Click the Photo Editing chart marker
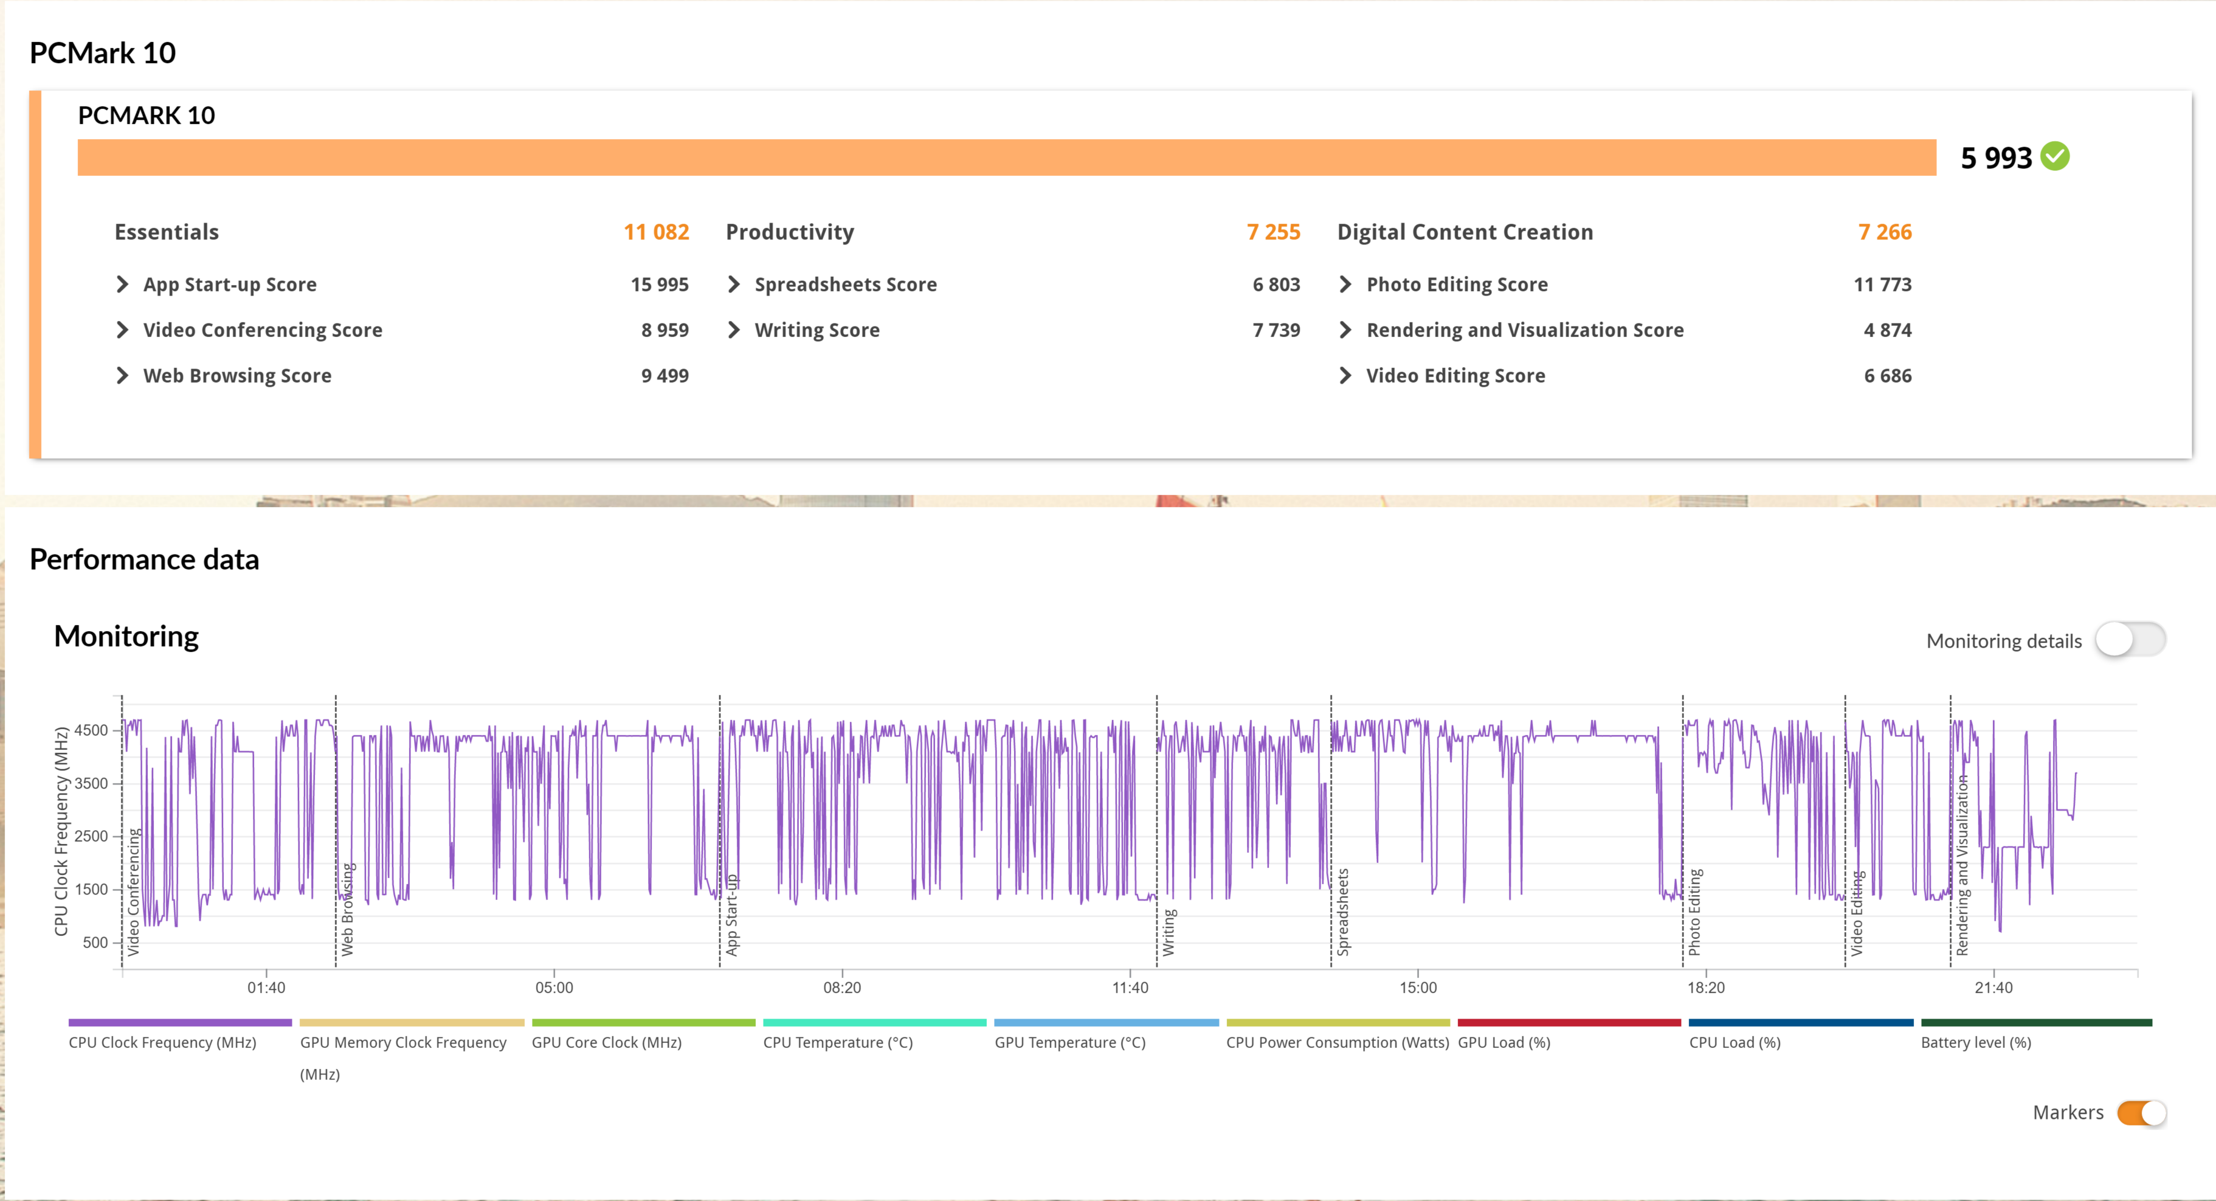 click(x=1694, y=913)
